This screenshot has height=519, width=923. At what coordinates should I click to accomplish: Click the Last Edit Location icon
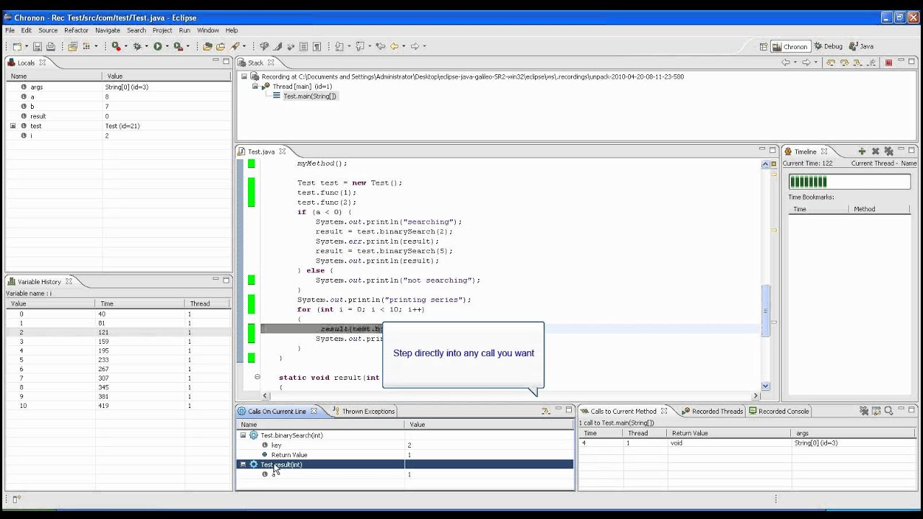click(x=380, y=46)
